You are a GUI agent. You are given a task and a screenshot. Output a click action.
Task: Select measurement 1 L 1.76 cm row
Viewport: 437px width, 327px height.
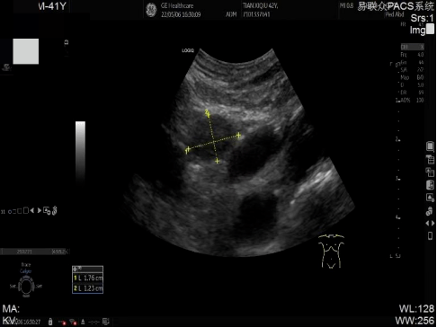click(x=88, y=278)
